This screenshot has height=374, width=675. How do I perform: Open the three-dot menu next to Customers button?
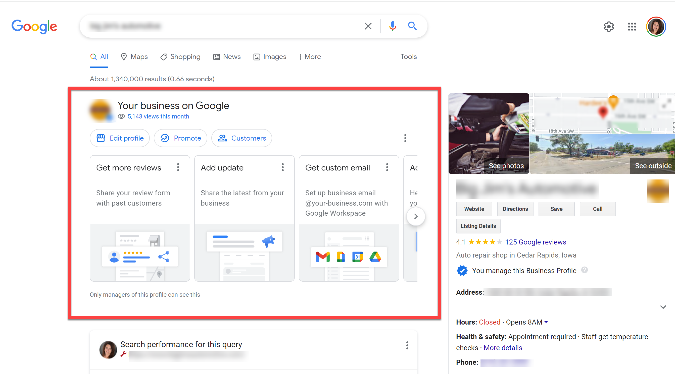405,138
